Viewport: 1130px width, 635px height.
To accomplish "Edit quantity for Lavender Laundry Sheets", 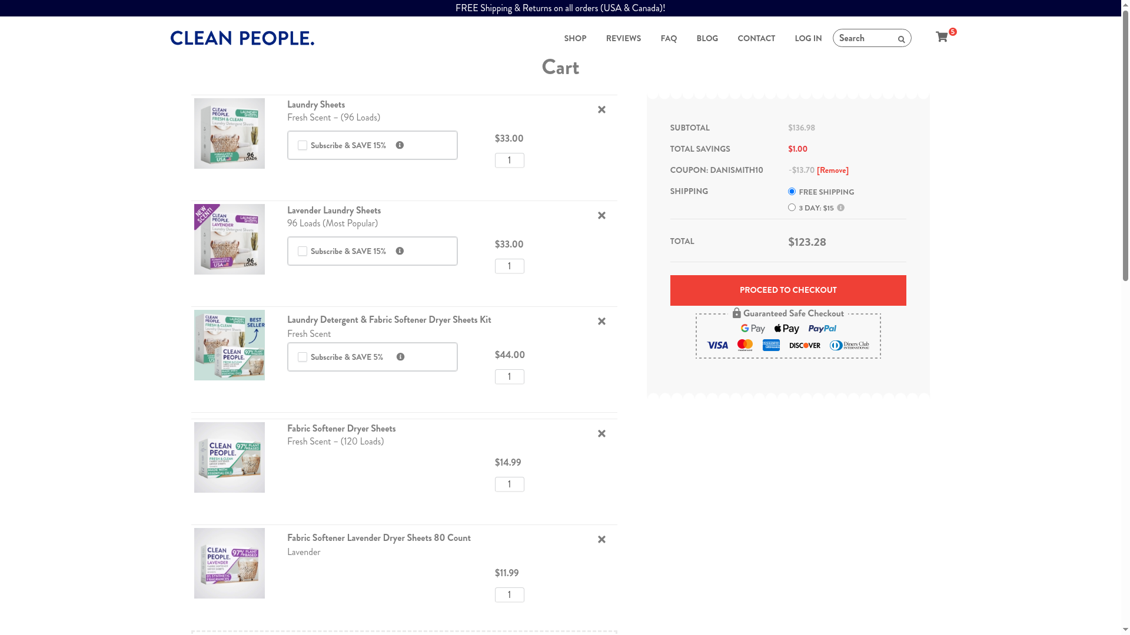I will [510, 266].
